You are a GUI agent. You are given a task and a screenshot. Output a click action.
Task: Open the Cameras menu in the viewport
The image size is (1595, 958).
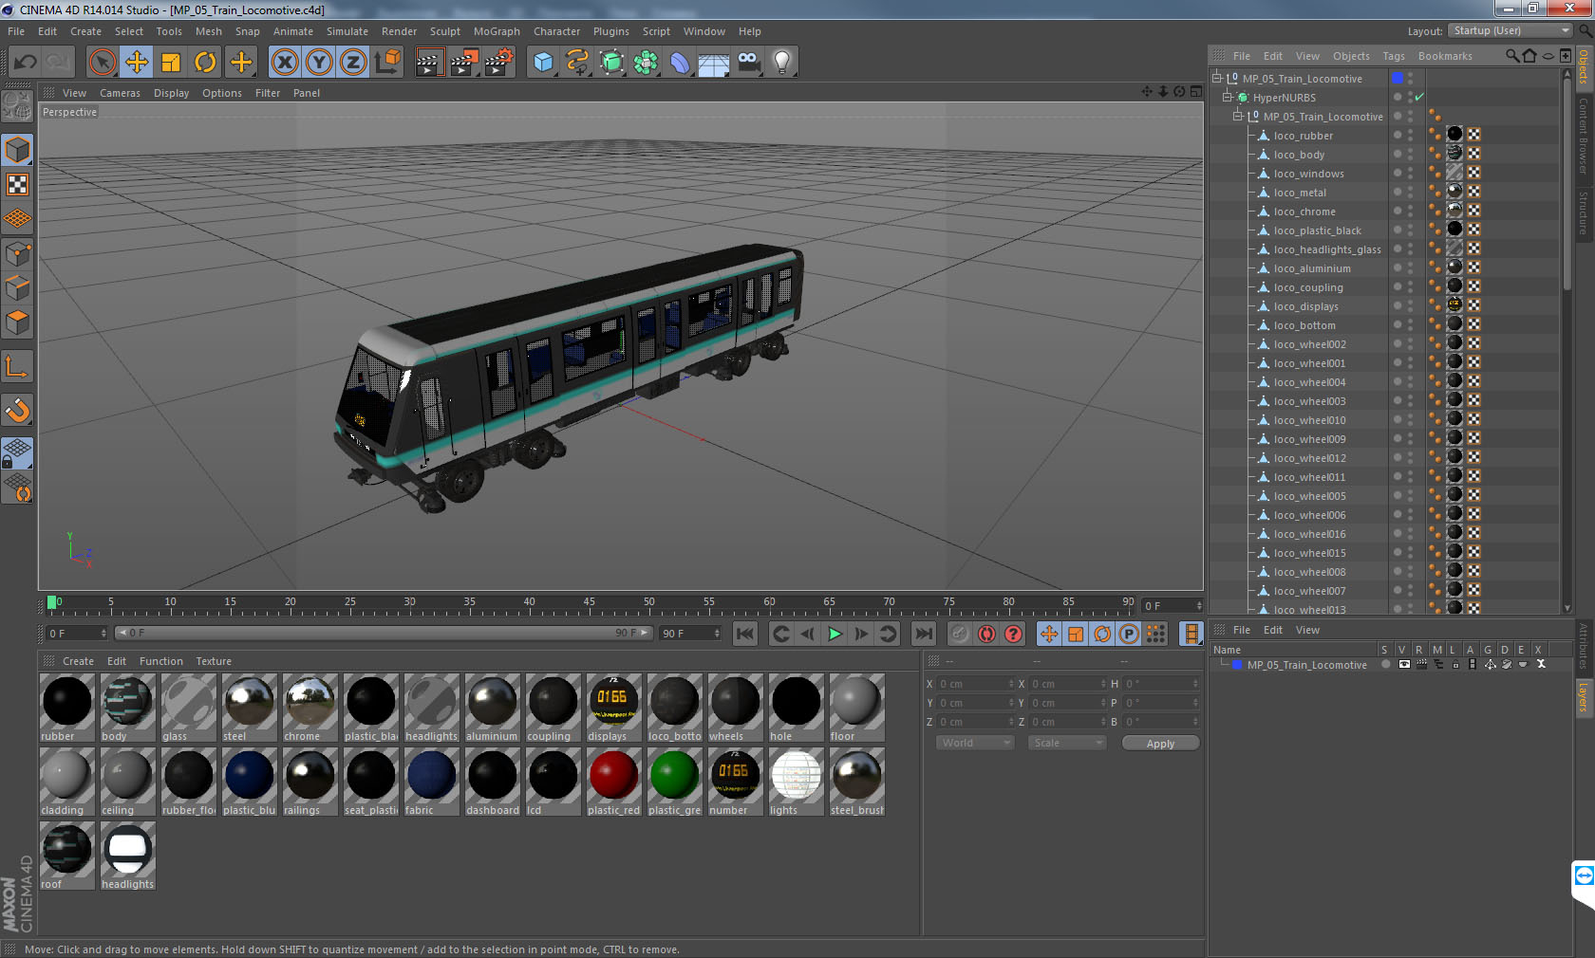pos(120,93)
